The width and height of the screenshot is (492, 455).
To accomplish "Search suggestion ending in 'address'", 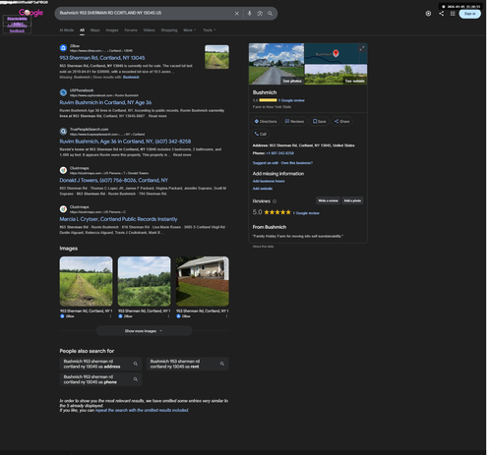I will 100,364.
